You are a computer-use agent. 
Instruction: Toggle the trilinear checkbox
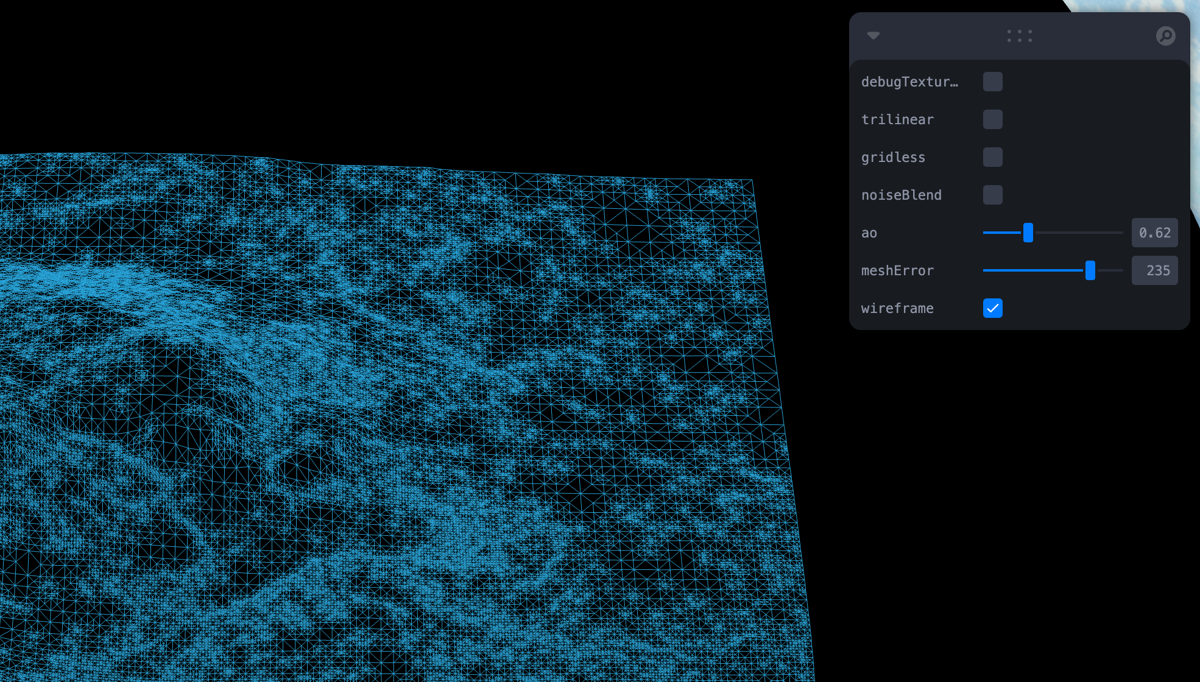992,119
